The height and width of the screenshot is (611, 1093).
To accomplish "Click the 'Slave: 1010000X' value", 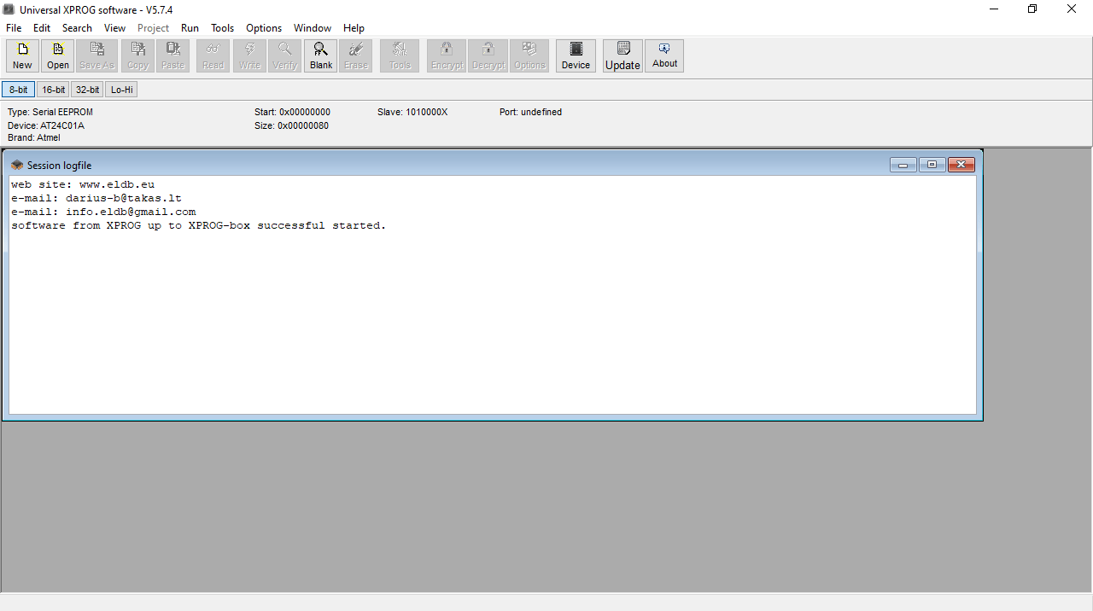I will pyautogui.click(x=412, y=112).
